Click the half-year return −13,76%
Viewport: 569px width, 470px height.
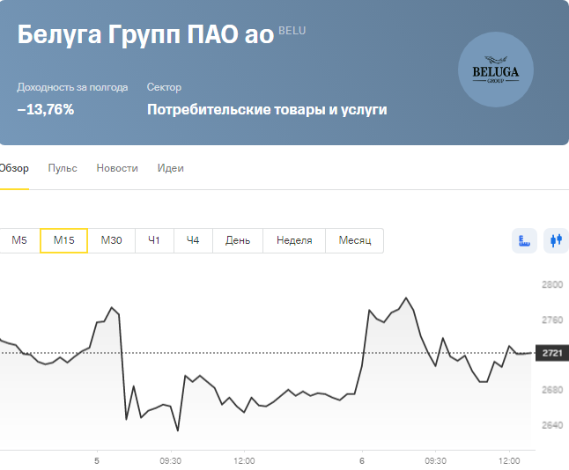[46, 109]
